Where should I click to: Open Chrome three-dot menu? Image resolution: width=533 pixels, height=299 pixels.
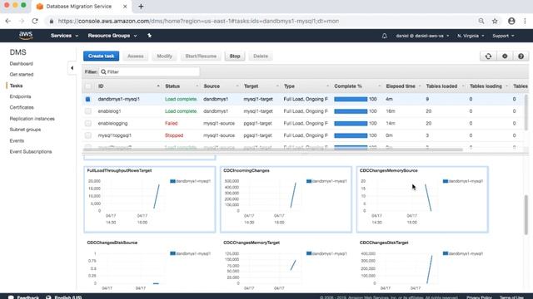(525, 21)
